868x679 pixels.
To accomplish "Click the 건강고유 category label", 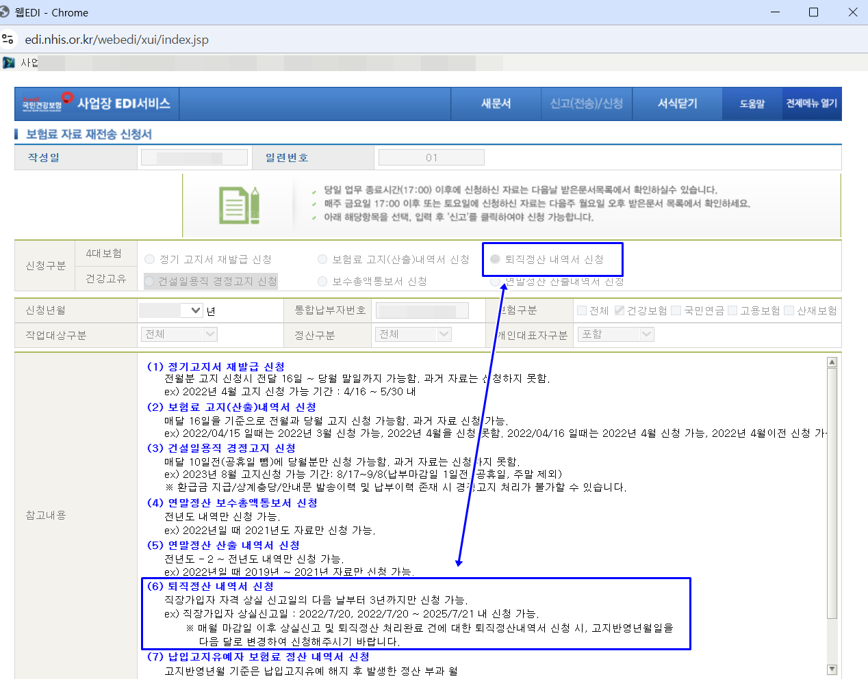I will pos(105,278).
